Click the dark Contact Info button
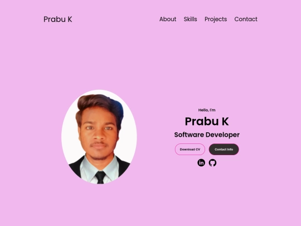Image resolution: width=301 pixels, height=226 pixels. [224, 150]
